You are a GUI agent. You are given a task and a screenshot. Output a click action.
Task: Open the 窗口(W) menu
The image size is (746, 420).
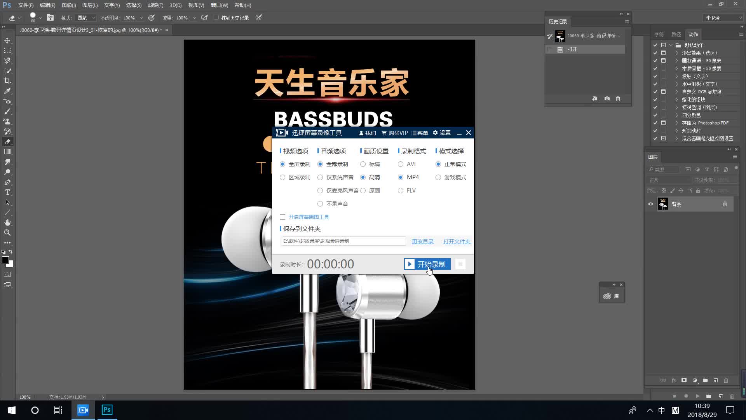[220, 5]
